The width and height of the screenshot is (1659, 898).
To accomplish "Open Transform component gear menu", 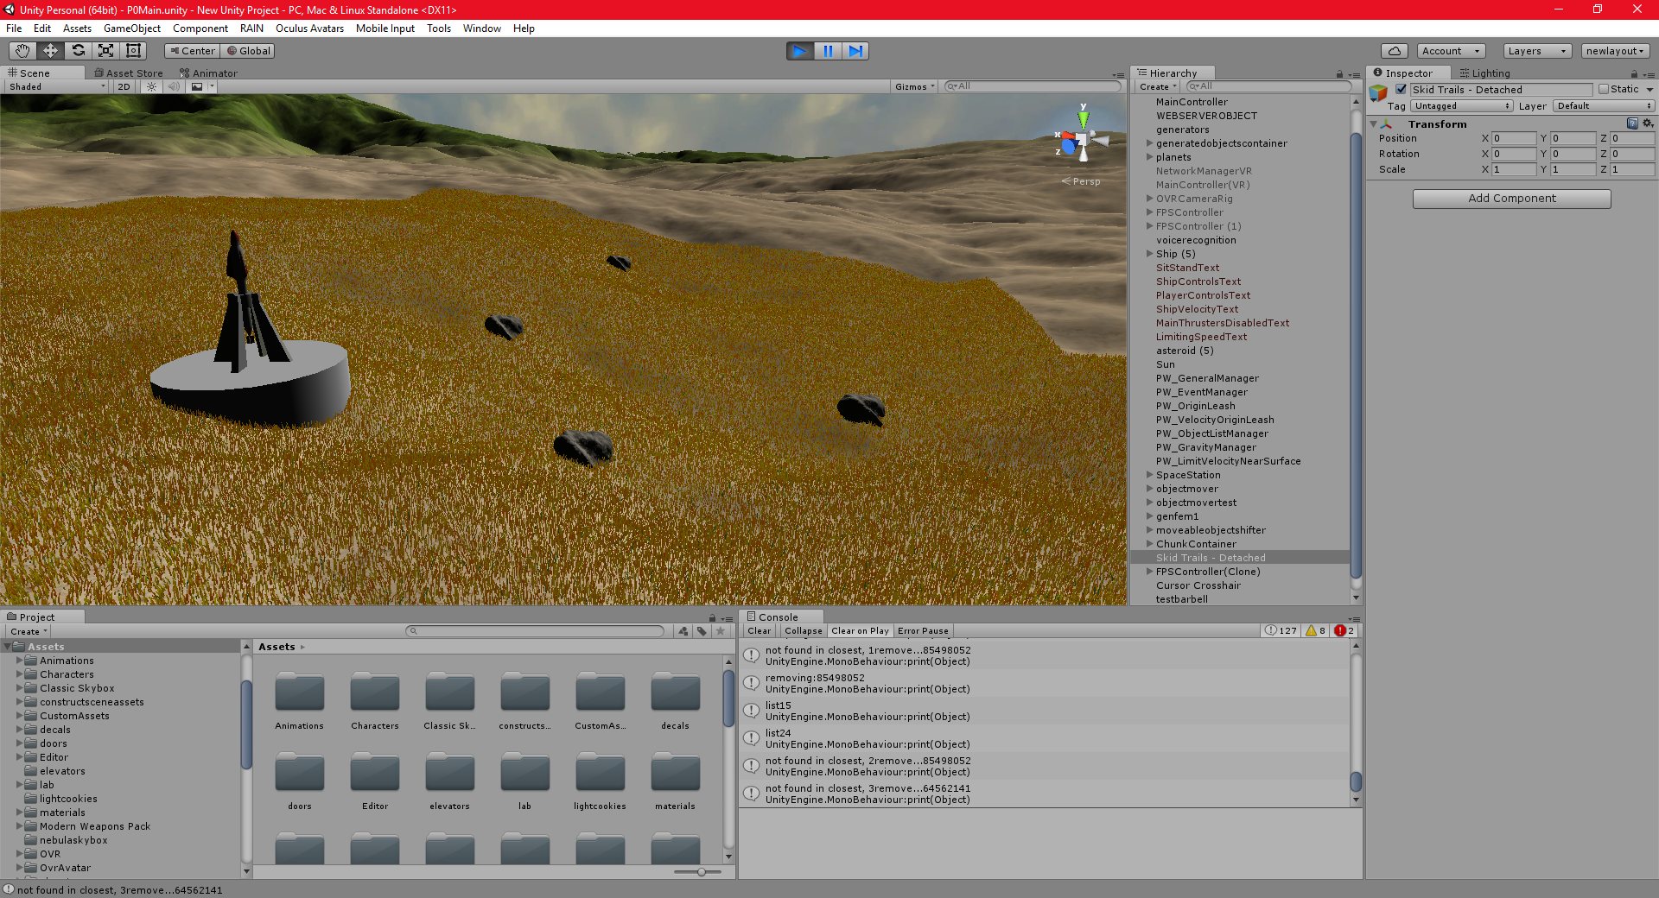I will 1647,123.
